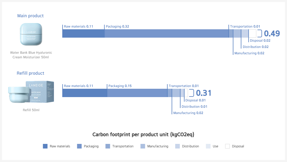The height and width of the screenshot is (162, 287).
Task: Click refill product Packaging bar segment
Action: coord(137,93)
